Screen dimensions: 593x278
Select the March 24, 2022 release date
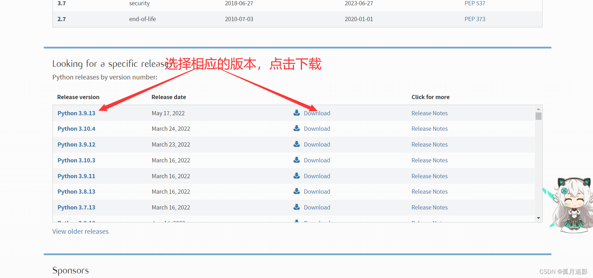tap(171, 129)
